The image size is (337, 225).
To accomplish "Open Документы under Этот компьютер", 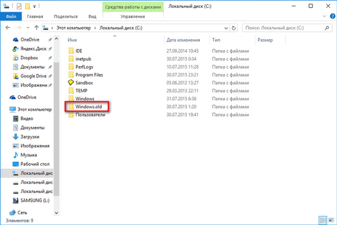I will tap(32, 127).
